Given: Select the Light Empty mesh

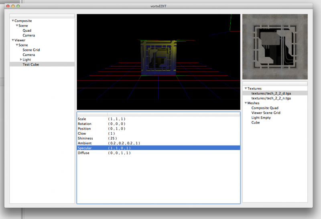Looking at the screenshot, I should 261,118.
